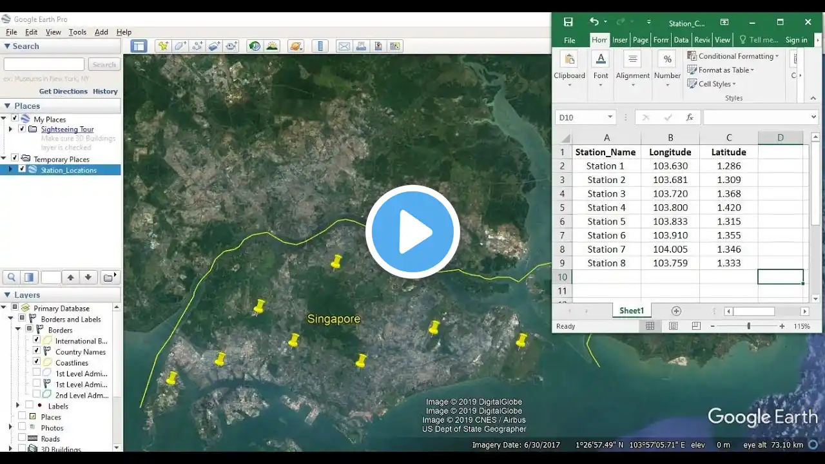Open the Excel File tab
825x464 pixels.
(570, 40)
